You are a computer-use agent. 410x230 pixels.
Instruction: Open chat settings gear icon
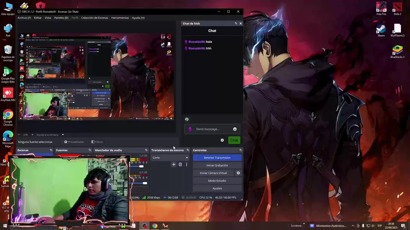tap(222, 140)
